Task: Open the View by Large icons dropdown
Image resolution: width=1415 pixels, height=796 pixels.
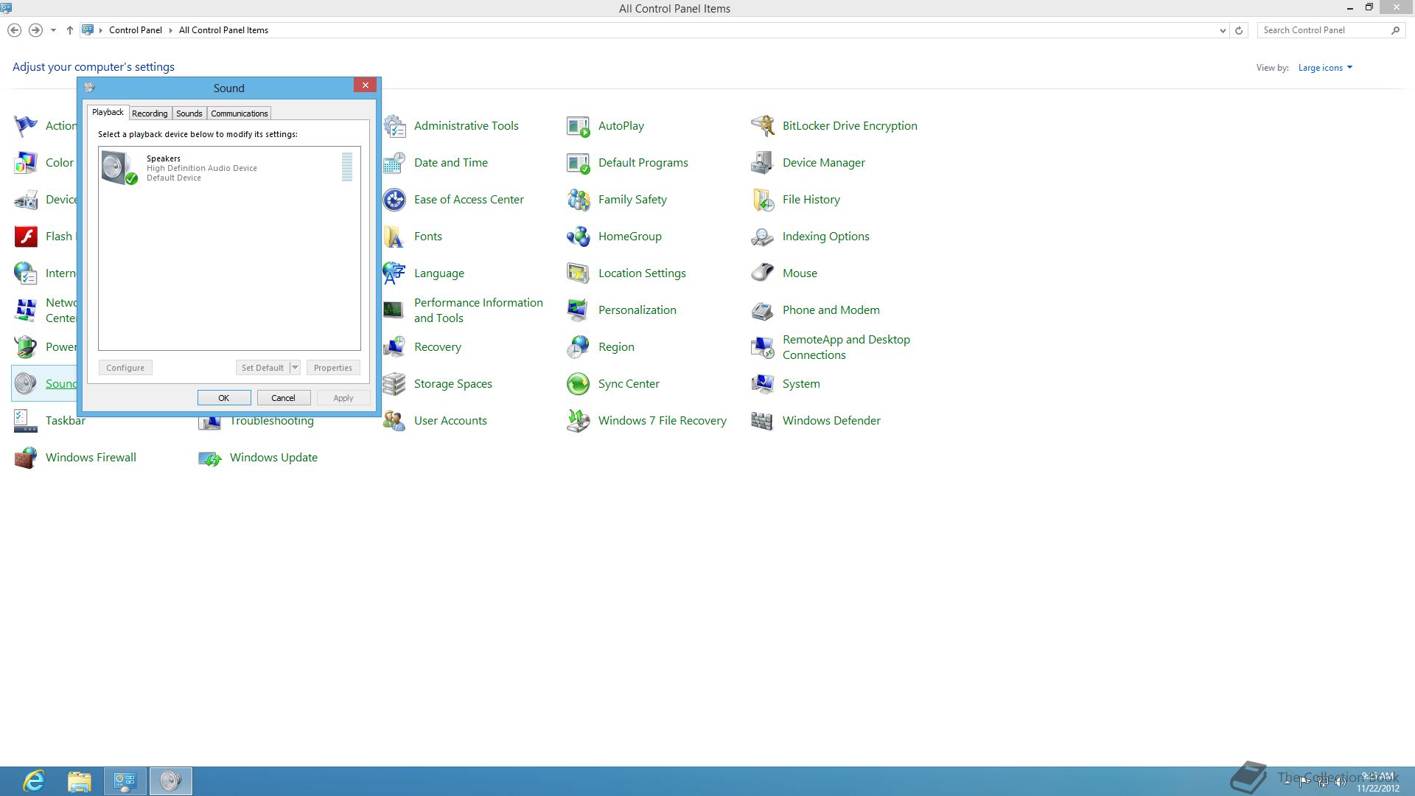Action: pos(1325,68)
